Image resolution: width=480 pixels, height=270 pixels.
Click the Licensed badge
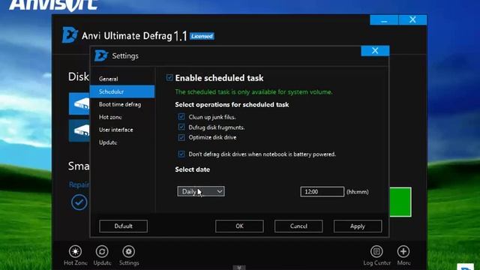point(202,36)
